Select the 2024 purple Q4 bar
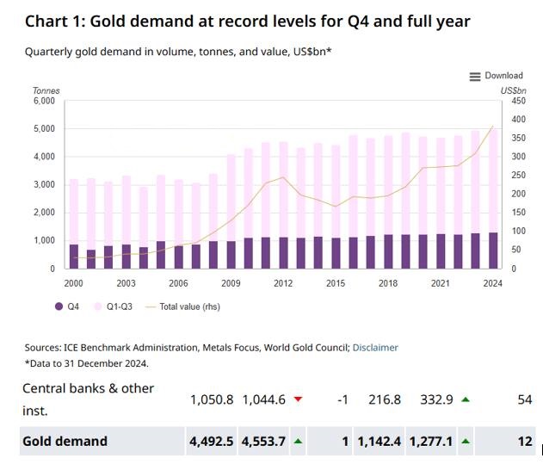 (493, 250)
